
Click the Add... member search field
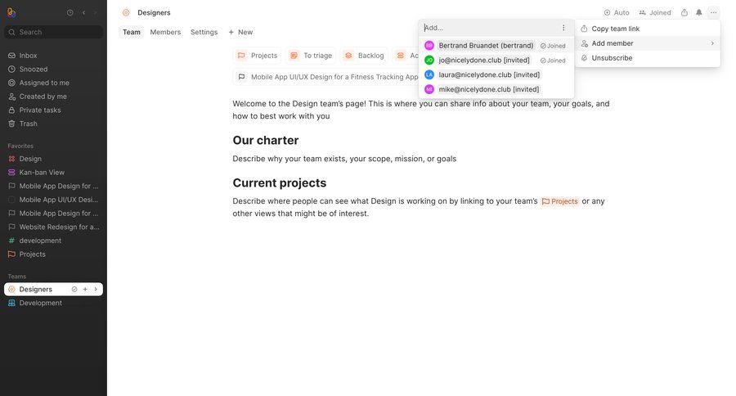coord(490,28)
